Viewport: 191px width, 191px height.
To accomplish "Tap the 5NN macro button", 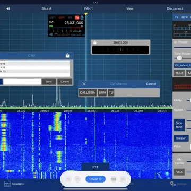I will (102, 93).
